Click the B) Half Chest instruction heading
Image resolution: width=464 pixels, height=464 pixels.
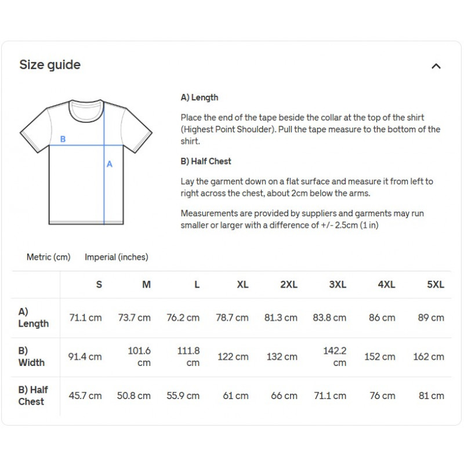[x=206, y=161]
